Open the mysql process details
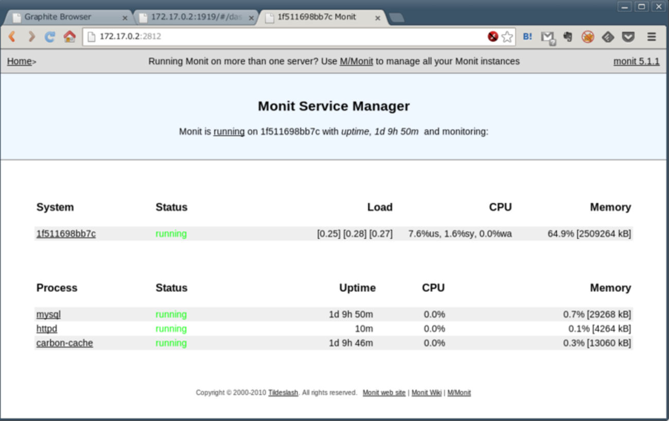Screen dimensions: 669x421 pyautogui.click(x=48, y=314)
